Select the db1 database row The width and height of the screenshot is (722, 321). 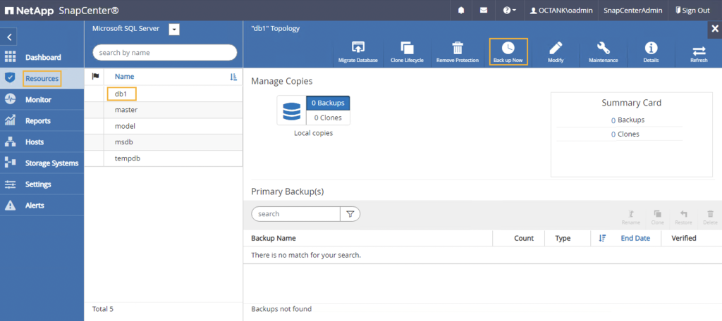(164, 94)
